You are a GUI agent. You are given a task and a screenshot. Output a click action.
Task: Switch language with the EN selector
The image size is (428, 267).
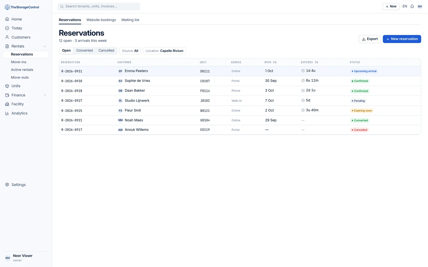(x=405, y=6)
